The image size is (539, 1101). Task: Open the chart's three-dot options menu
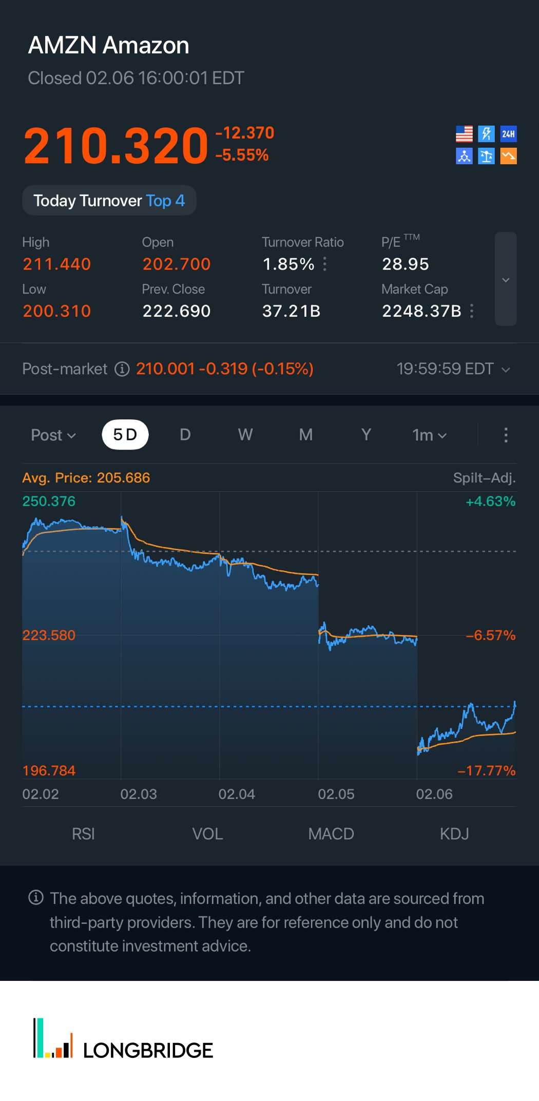pos(506,435)
